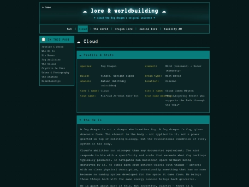Viewport: 249px width, 187px height.
Task: Click the 'Wind (dominant) + Water' element value
Action: [184, 68]
